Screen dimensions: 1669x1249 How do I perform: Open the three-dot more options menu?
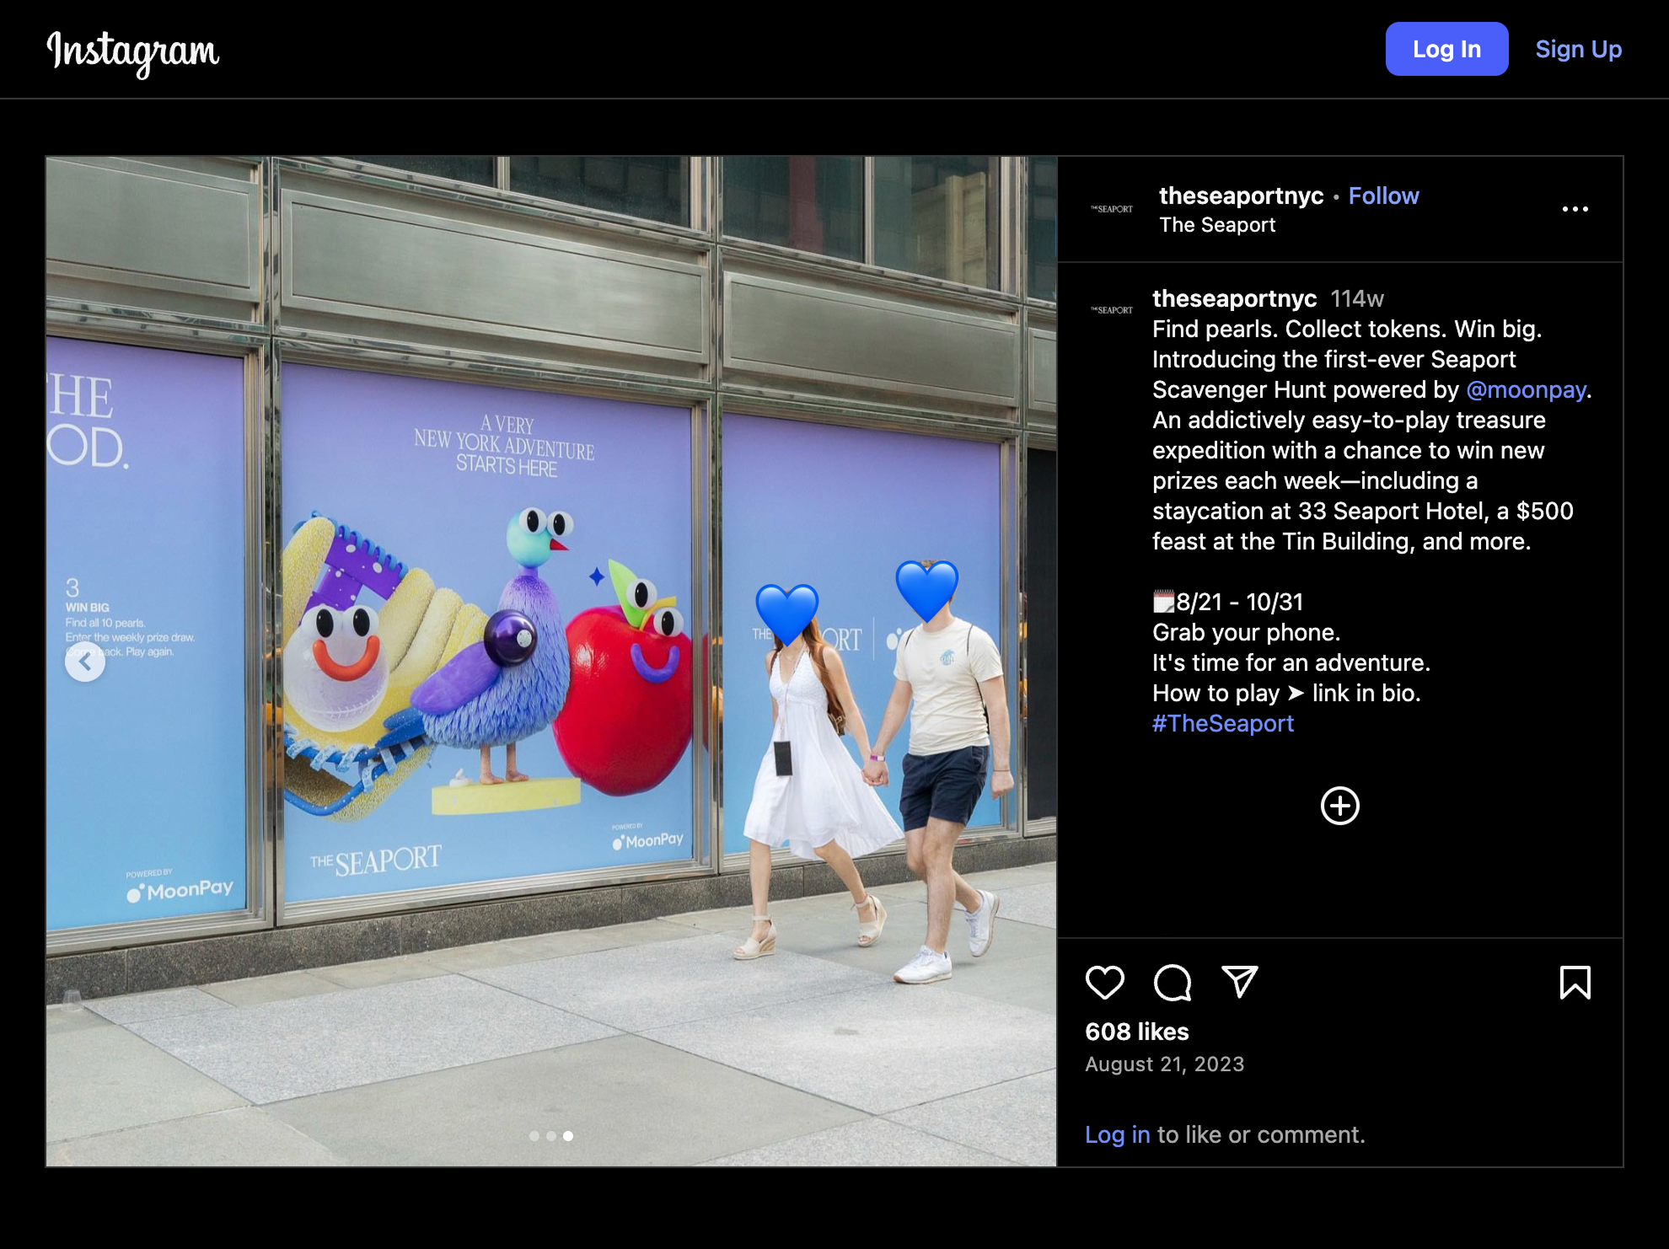(1575, 209)
